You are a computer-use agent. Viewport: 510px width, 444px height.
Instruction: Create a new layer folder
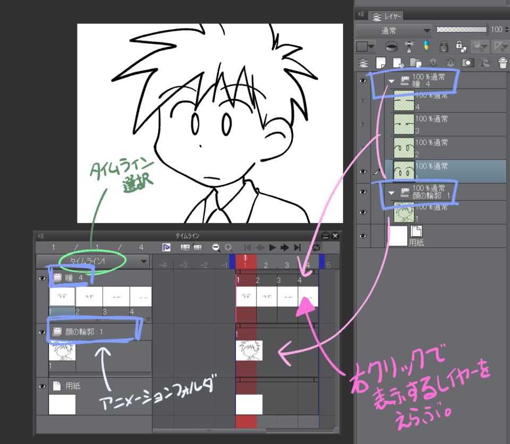(416, 63)
